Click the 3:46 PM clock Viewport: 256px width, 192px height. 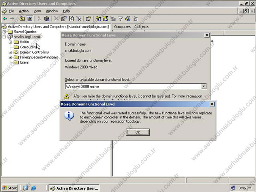[x=245, y=188]
